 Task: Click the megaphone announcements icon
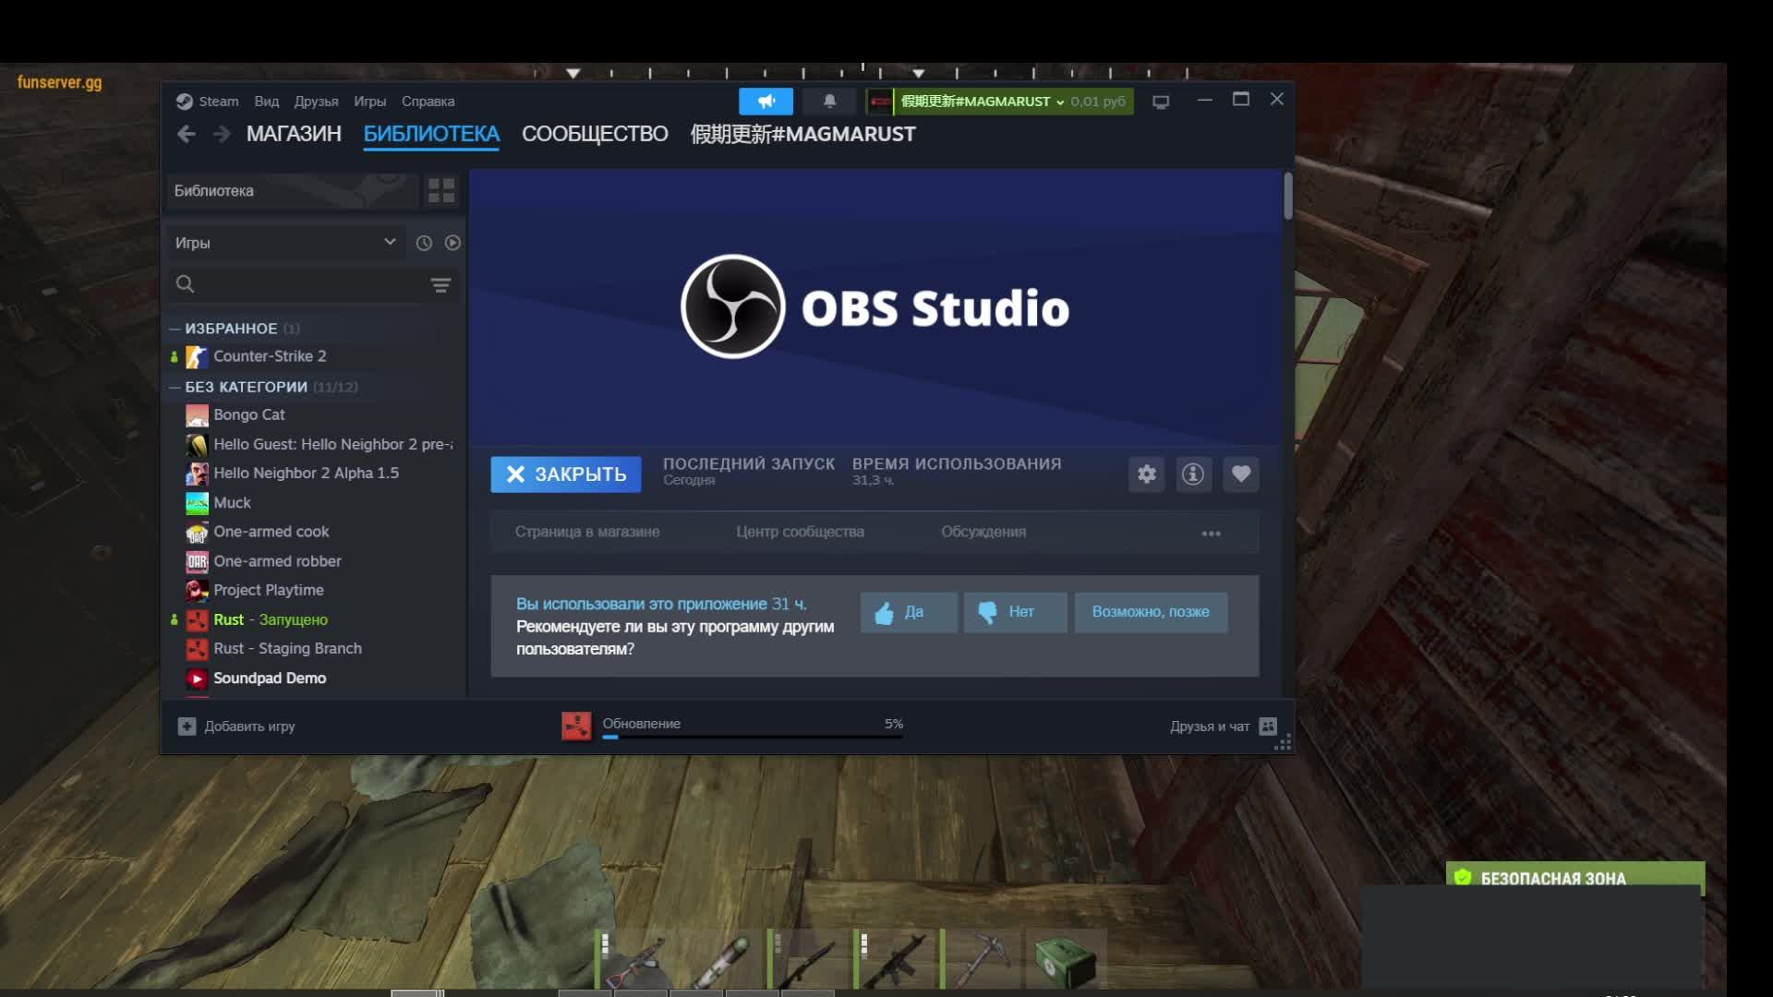766,102
